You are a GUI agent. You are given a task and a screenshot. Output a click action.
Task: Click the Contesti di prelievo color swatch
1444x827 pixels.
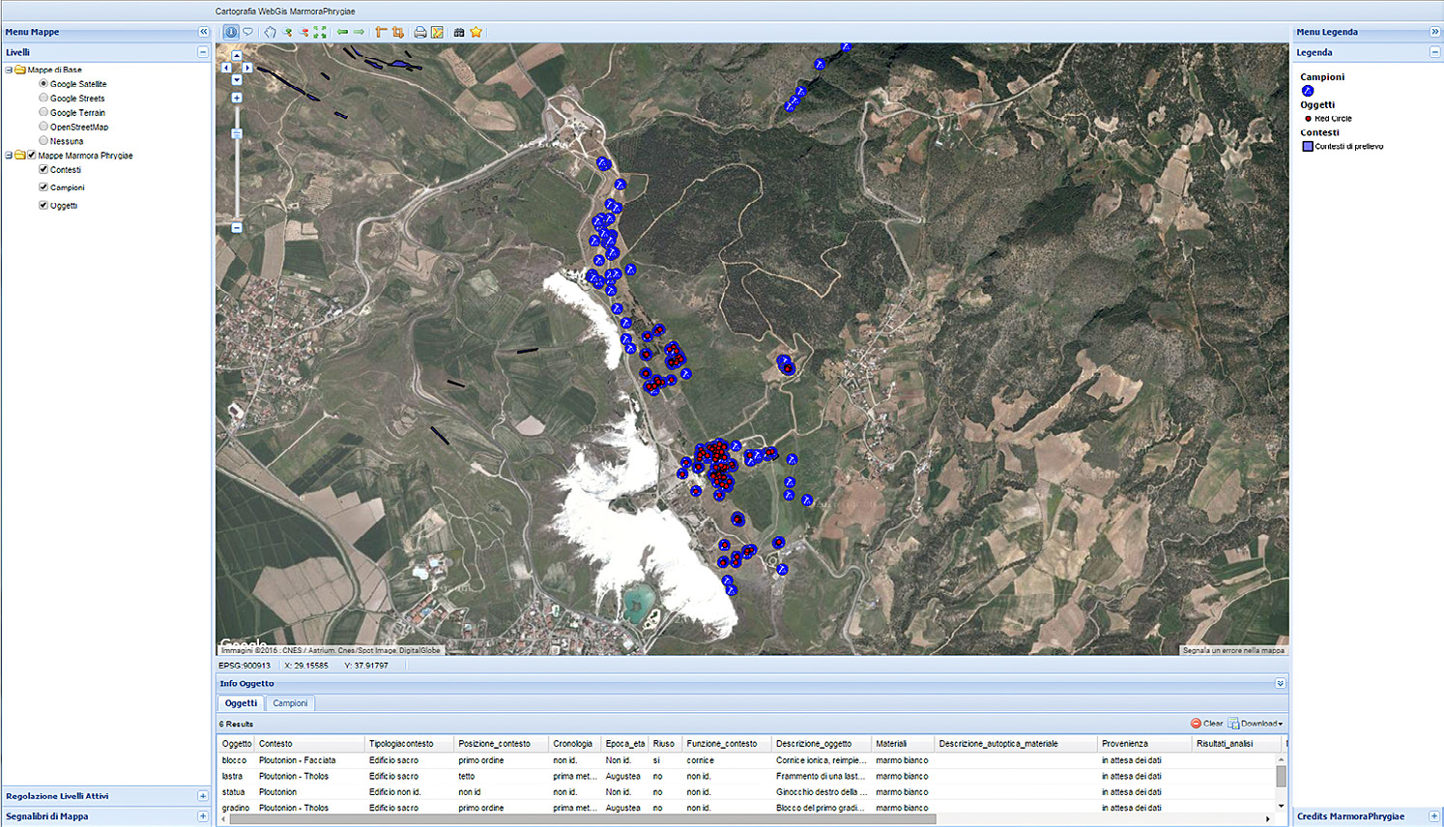click(1308, 147)
